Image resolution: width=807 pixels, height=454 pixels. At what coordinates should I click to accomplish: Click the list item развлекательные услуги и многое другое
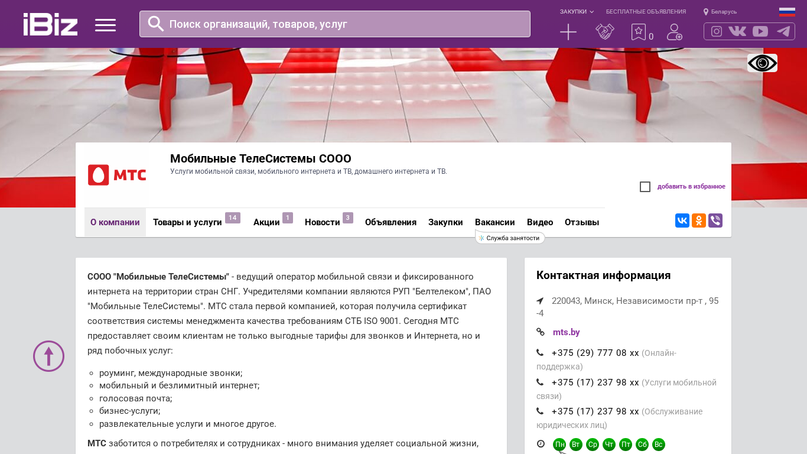click(188, 424)
